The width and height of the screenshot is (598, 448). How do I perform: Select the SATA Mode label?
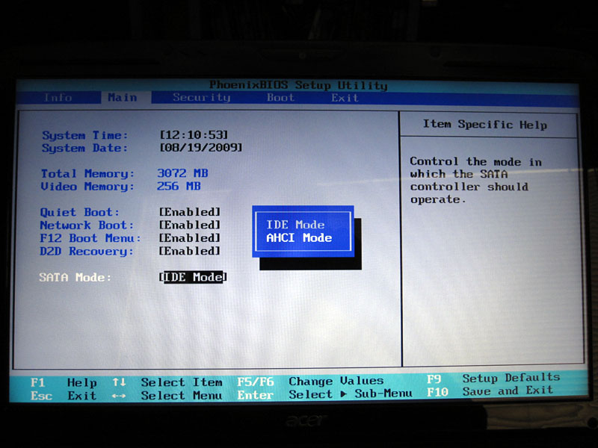tap(75, 277)
